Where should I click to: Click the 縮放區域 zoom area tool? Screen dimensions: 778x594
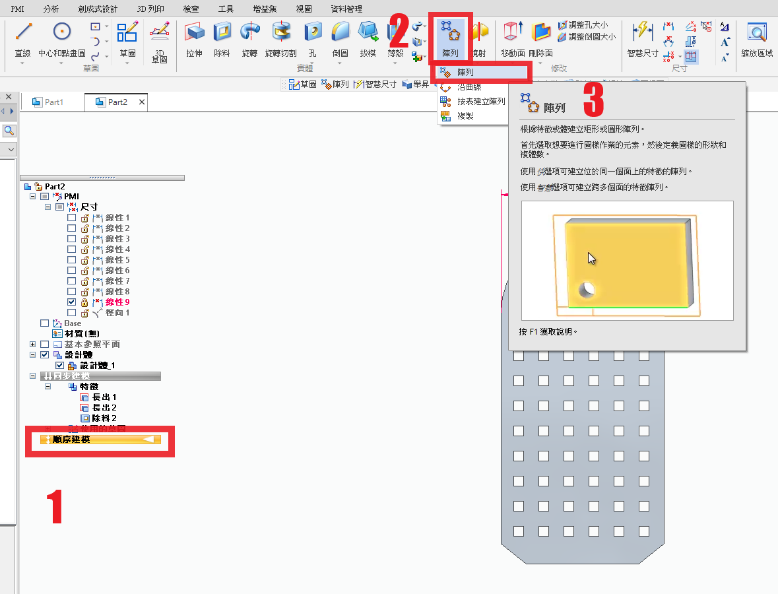(x=757, y=39)
